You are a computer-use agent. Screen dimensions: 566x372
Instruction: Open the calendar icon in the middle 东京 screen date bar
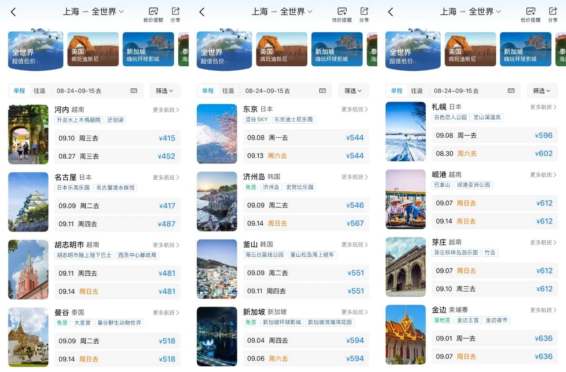pyautogui.click(x=323, y=91)
